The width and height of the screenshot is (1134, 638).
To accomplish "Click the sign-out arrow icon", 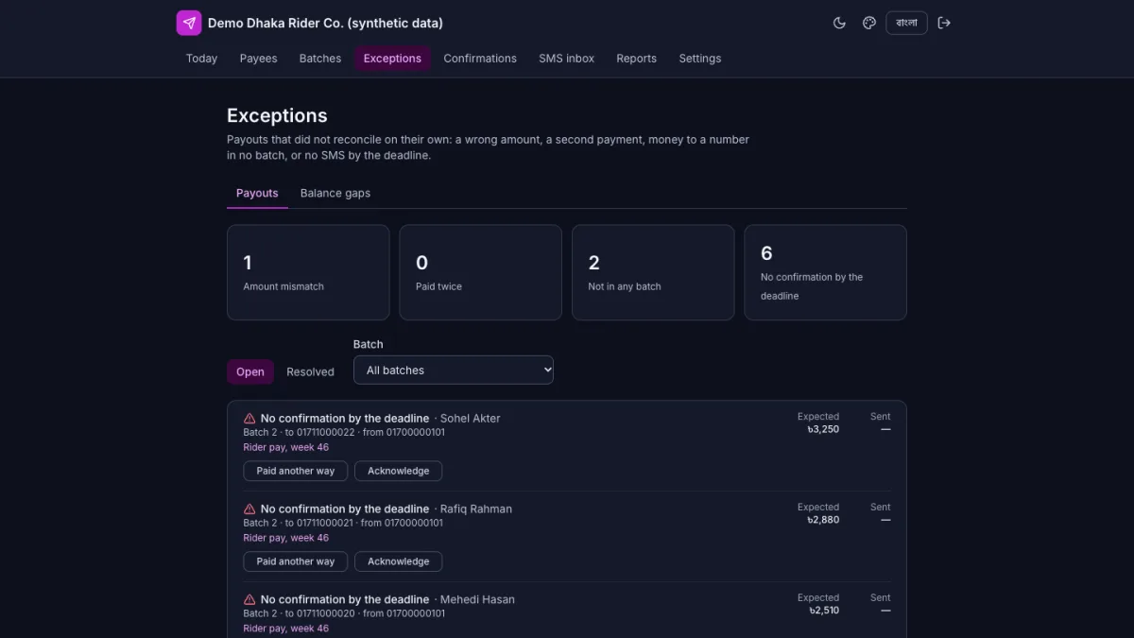I will click(x=944, y=23).
